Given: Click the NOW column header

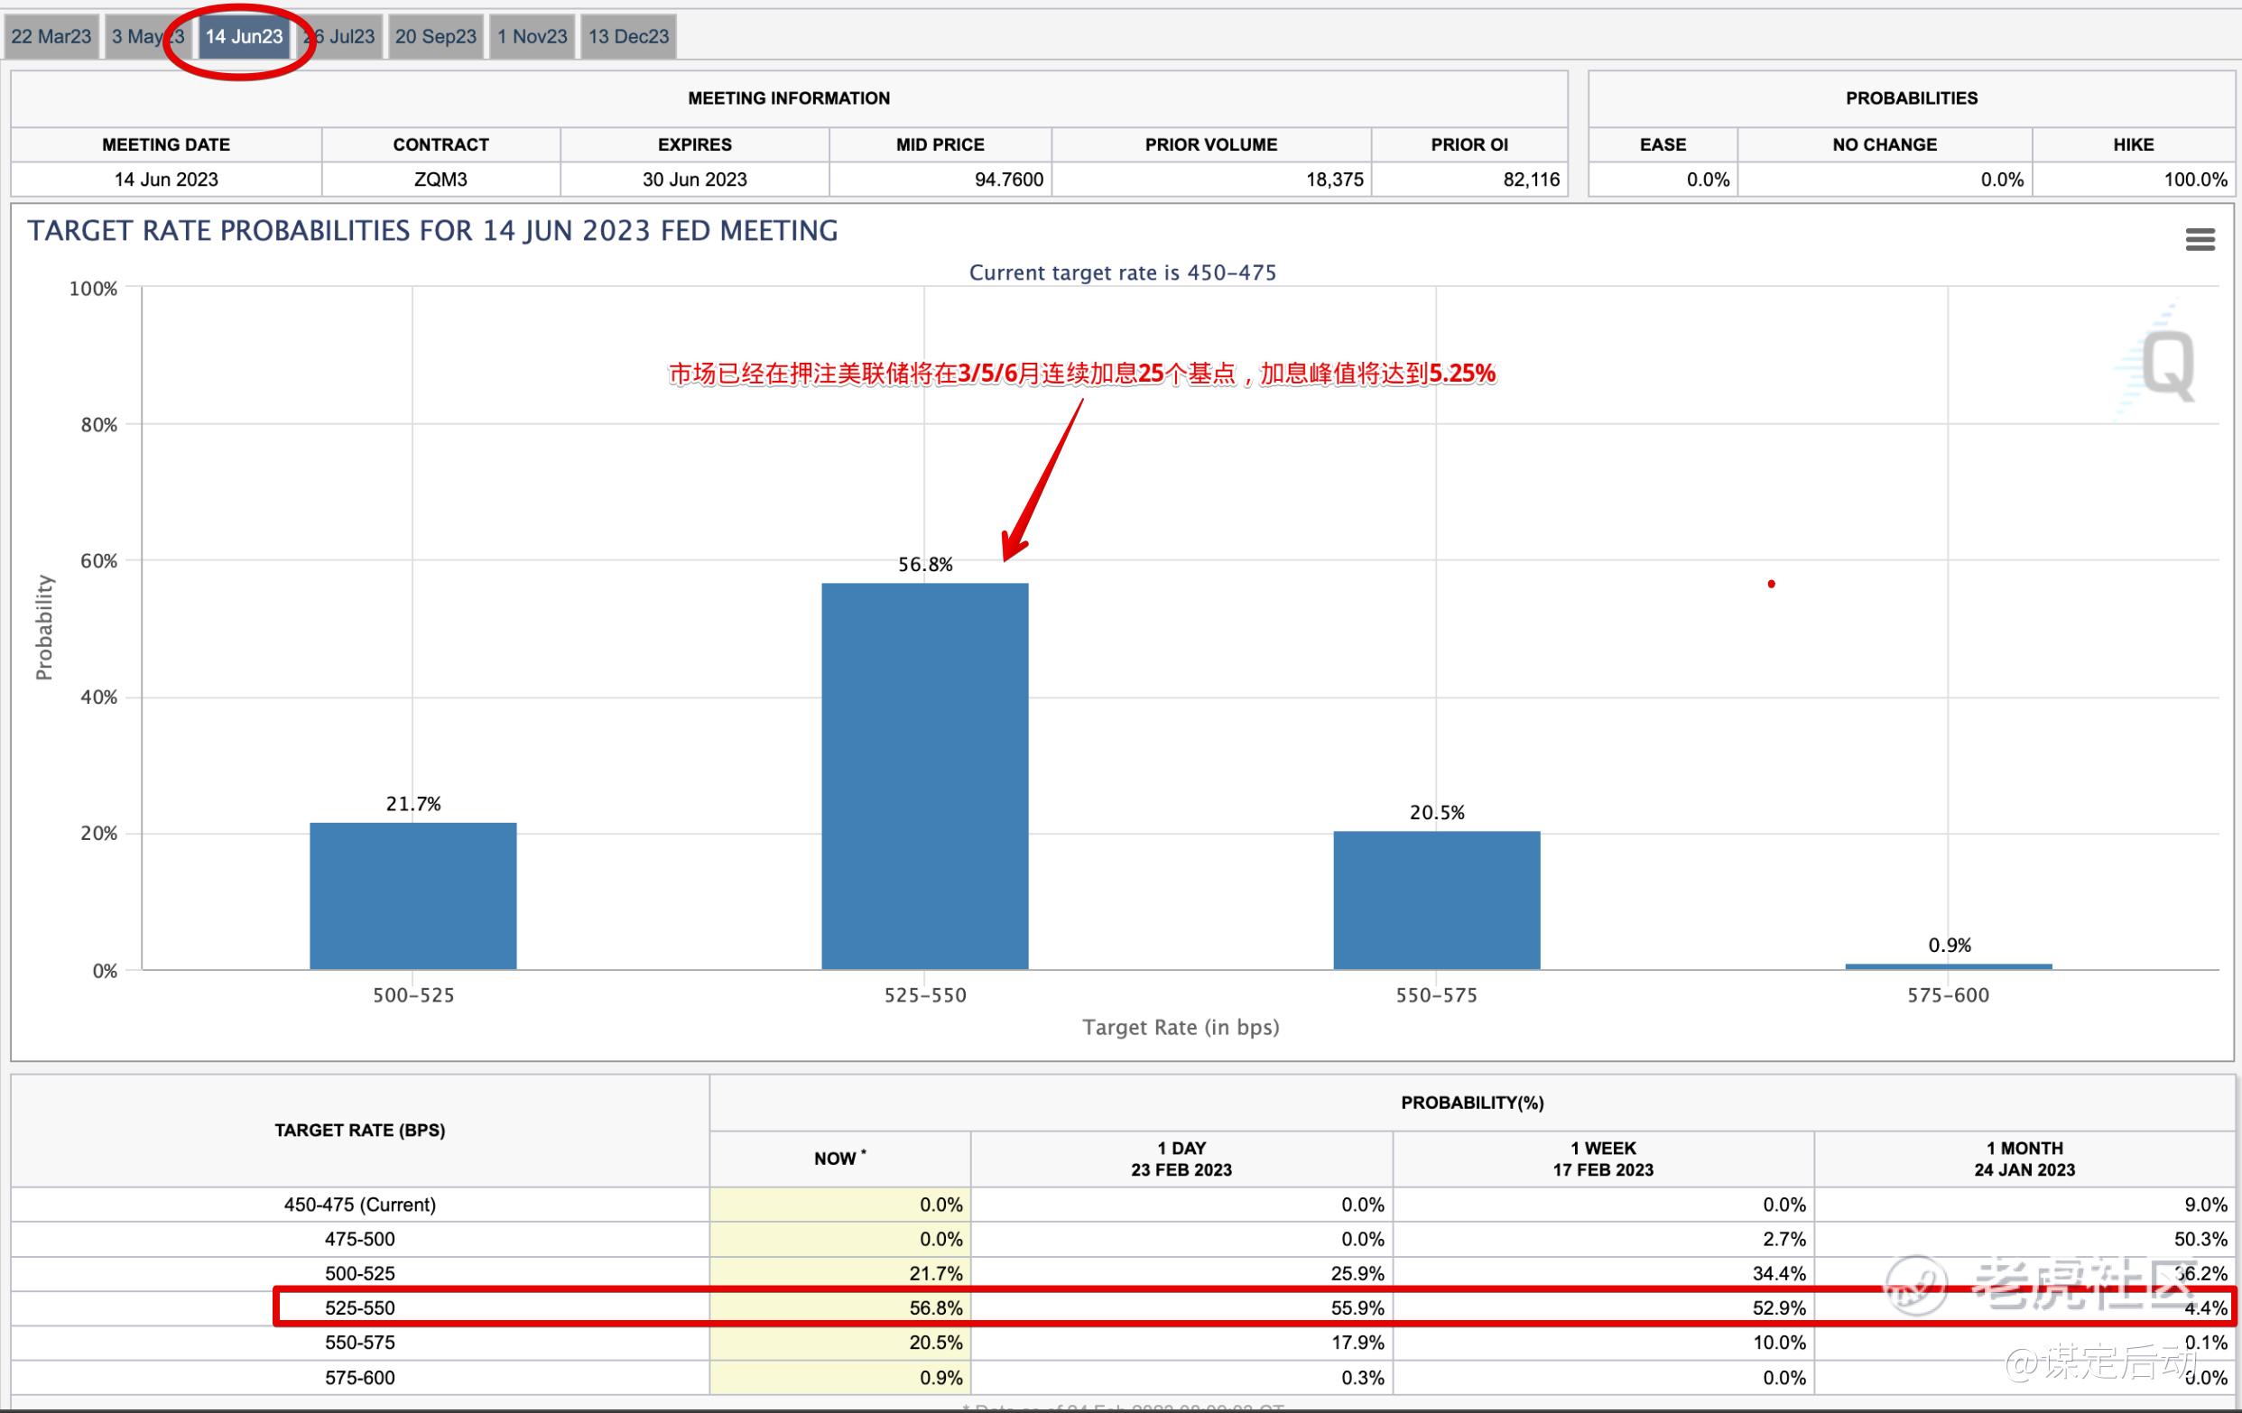Looking at the screenshot, I should pos(839,1159).
